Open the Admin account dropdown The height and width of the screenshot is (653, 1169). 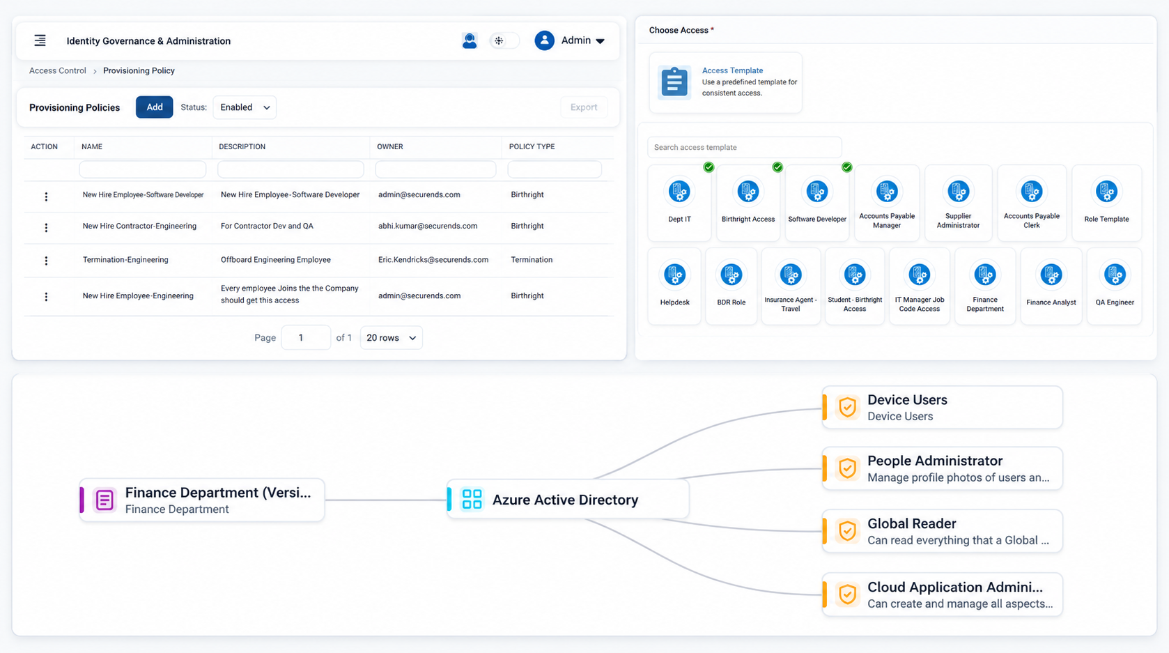(570, 41)
